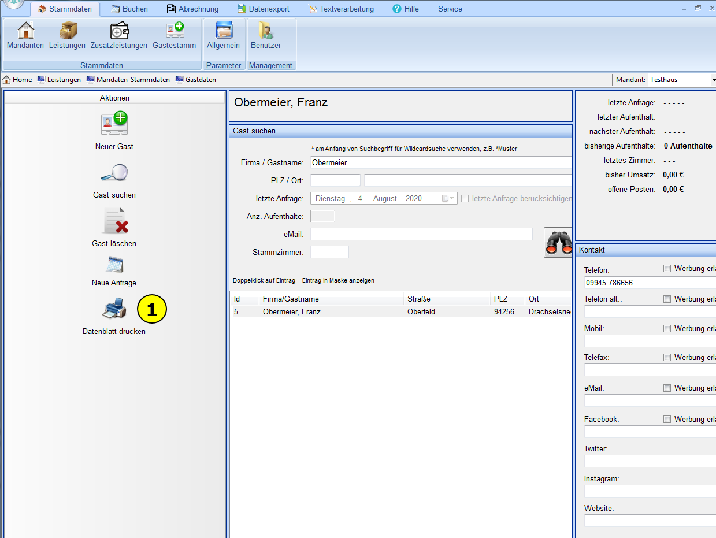This screenshot has height=538, width=716.
Task: Toggle the Werbung checkbox next to Telefon
Action: pyautogui.click(x=667, y=269)
